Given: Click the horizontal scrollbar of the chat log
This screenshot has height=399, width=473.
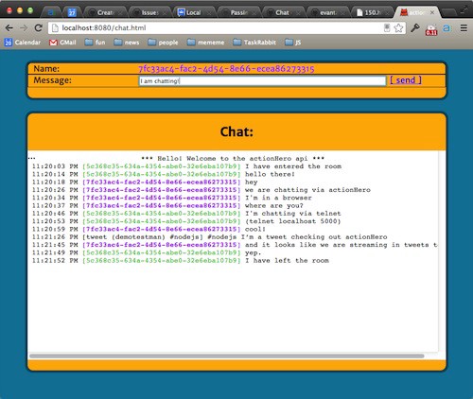Looking at the screenshot, I should [226, 356].
